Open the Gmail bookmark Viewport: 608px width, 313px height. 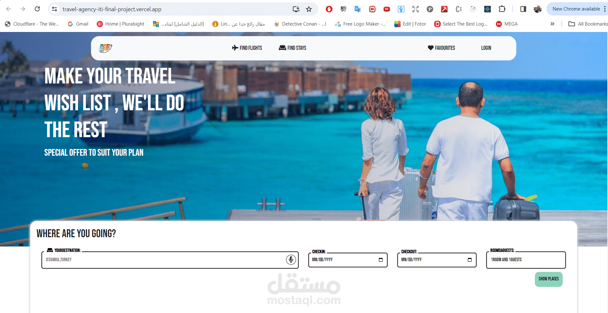78,24
